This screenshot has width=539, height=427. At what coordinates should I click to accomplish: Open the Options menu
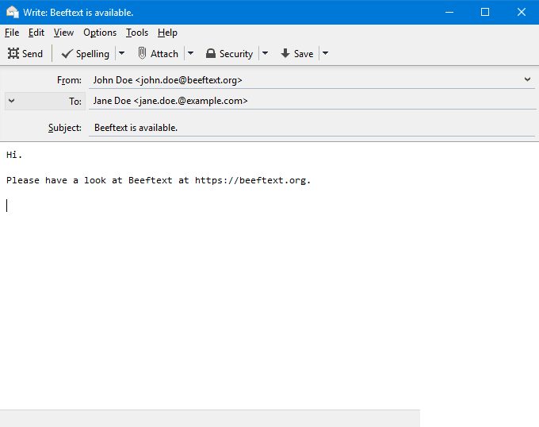click(x=100, y=33)
